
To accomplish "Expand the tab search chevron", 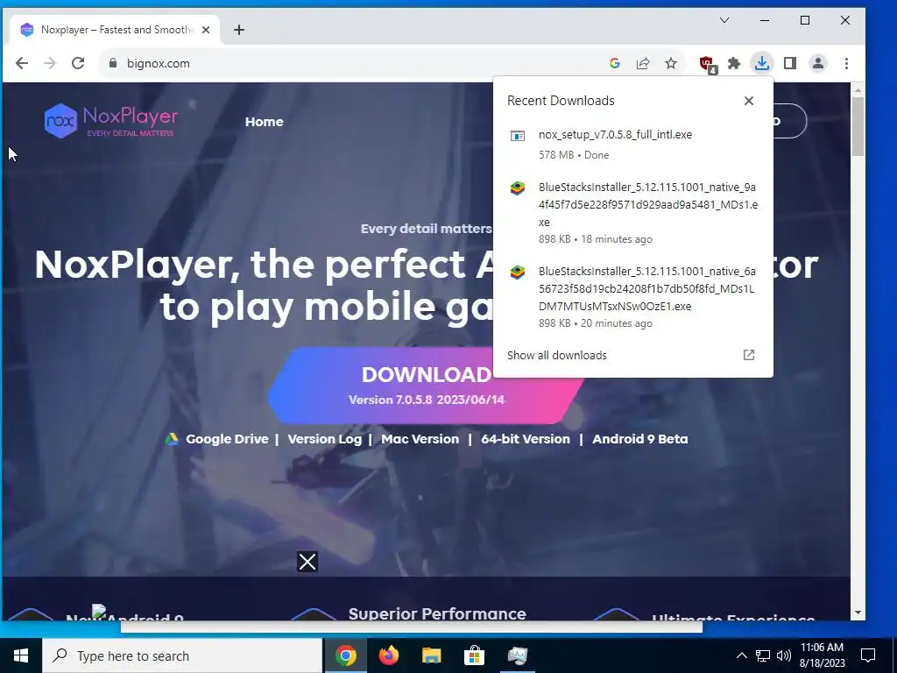I will pyautogui.click(x=724, y=21).
